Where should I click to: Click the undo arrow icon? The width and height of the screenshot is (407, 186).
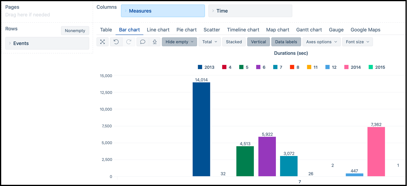click(x=116, y=42)
